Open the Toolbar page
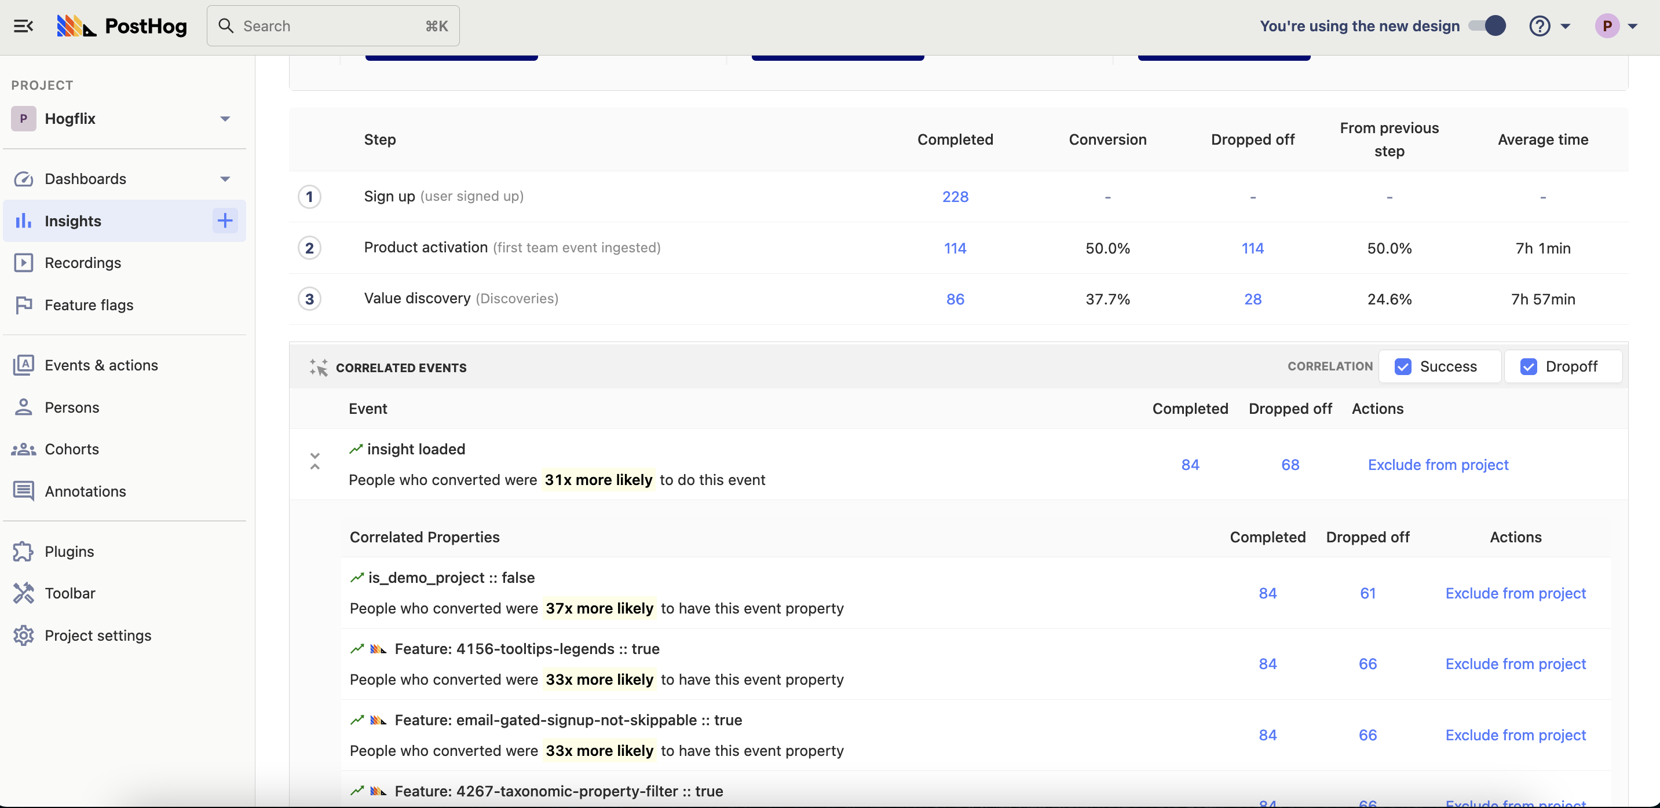The width and height of the screenshot is (1660, 808). (70, 593)
